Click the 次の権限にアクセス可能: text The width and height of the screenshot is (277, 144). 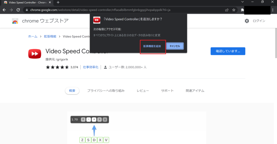pos(107,29)
